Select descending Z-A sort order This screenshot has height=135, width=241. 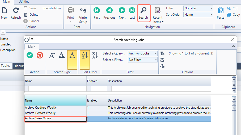(95, 55)
